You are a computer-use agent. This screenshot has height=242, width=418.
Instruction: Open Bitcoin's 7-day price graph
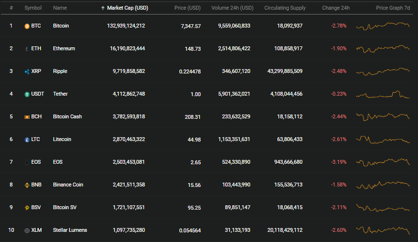click(x=383, y=26)
